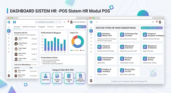Switch to Kehadiran & Absensi tab

pyautogui.click(x=29, y=27)
